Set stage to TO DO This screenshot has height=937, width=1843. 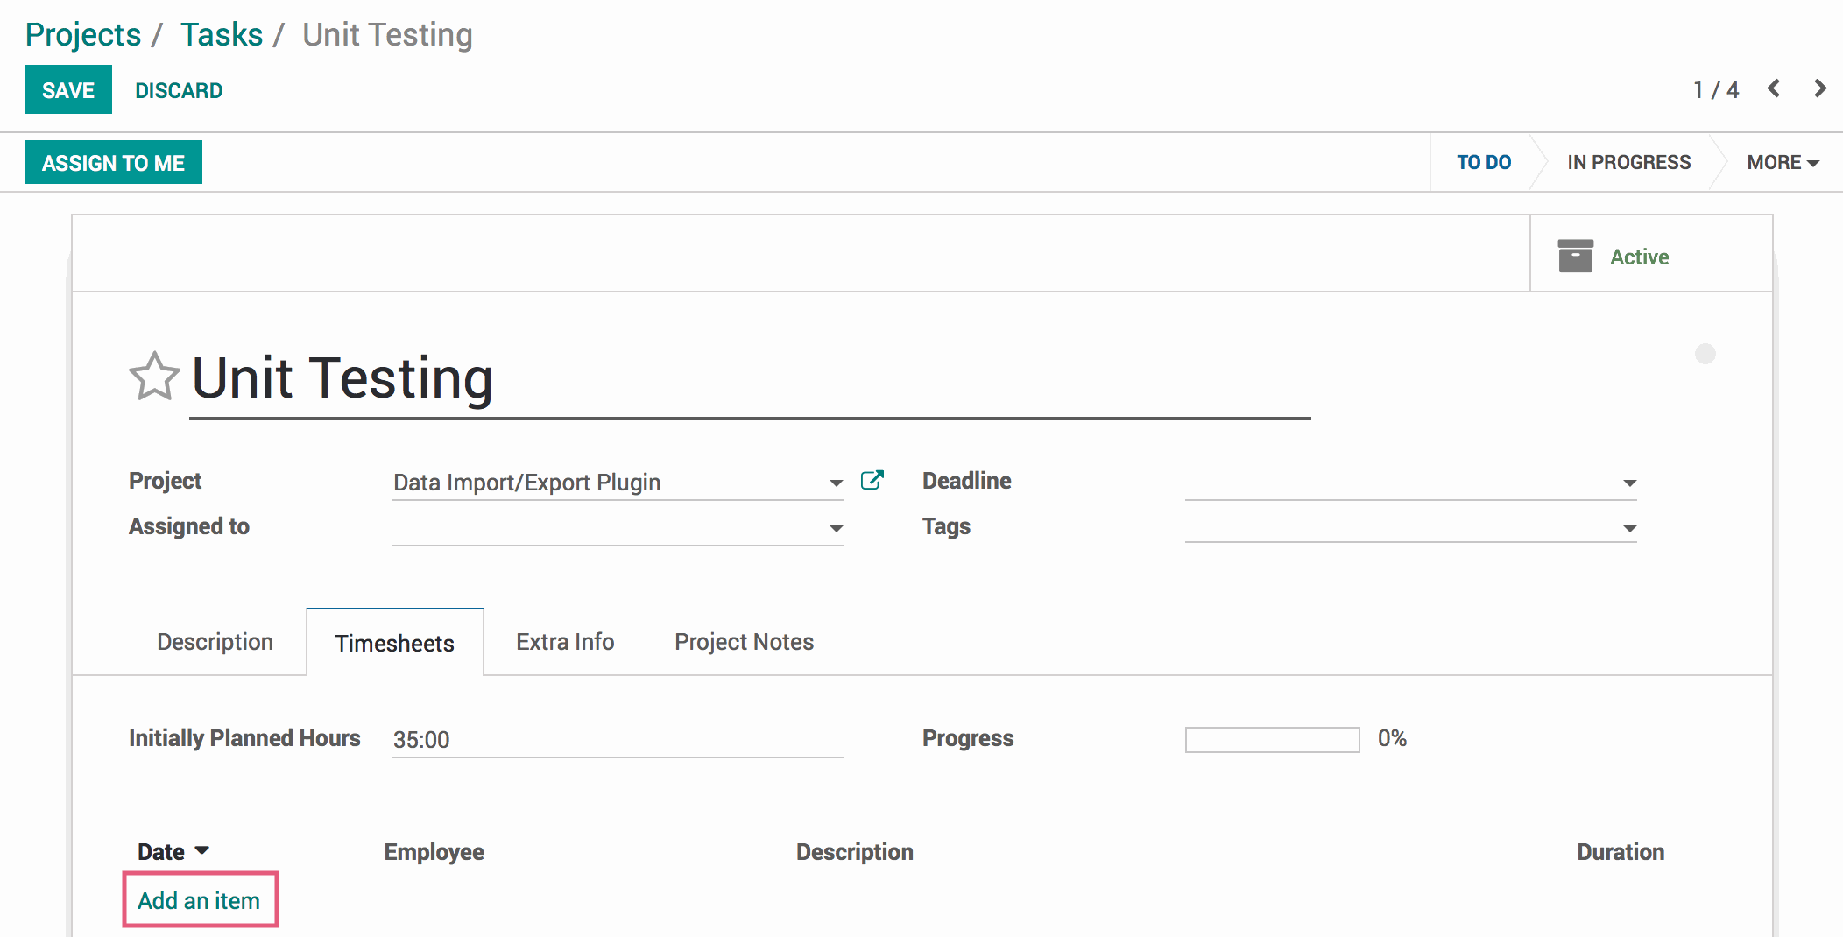click(x=1483, y=163)
